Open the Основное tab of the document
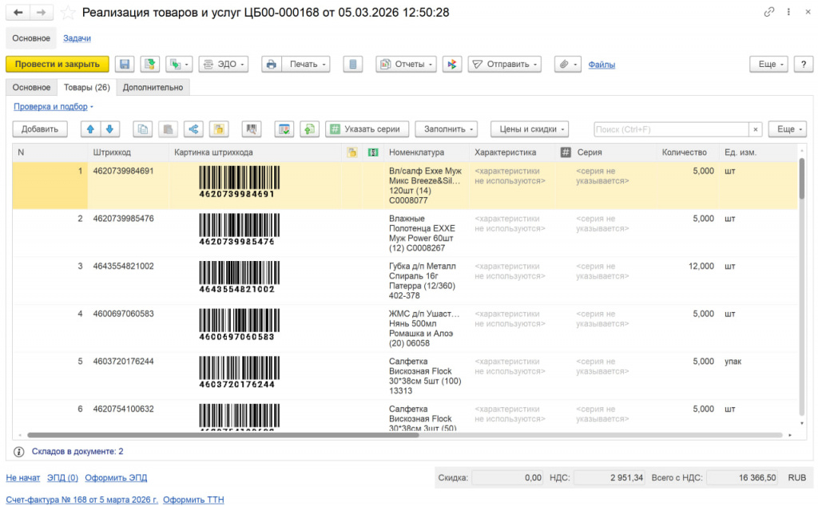This screenshot has width=818, height=506. coord(32,88)
